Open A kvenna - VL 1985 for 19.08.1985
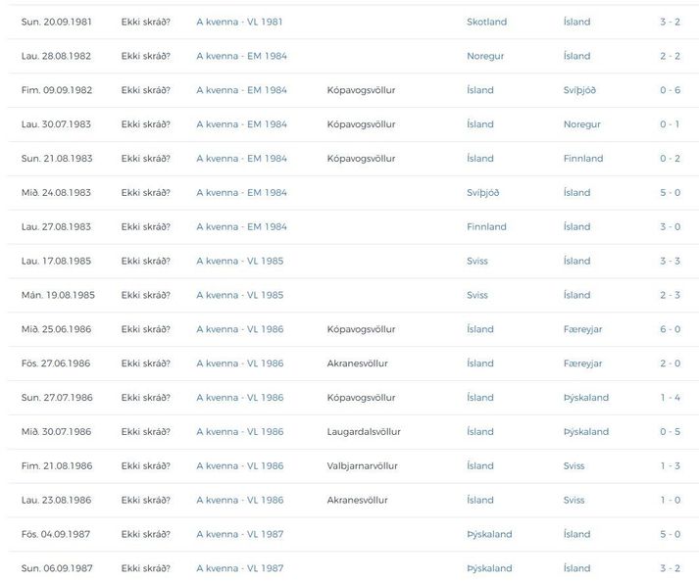Screen dimensions: 699x582 pos(239,295)
